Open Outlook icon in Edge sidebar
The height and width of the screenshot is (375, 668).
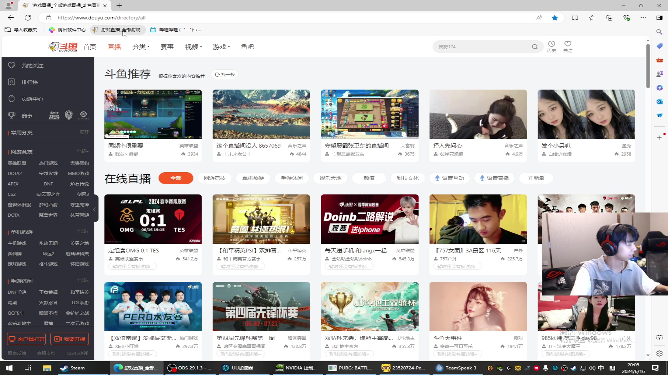click(x=659, y=101)
